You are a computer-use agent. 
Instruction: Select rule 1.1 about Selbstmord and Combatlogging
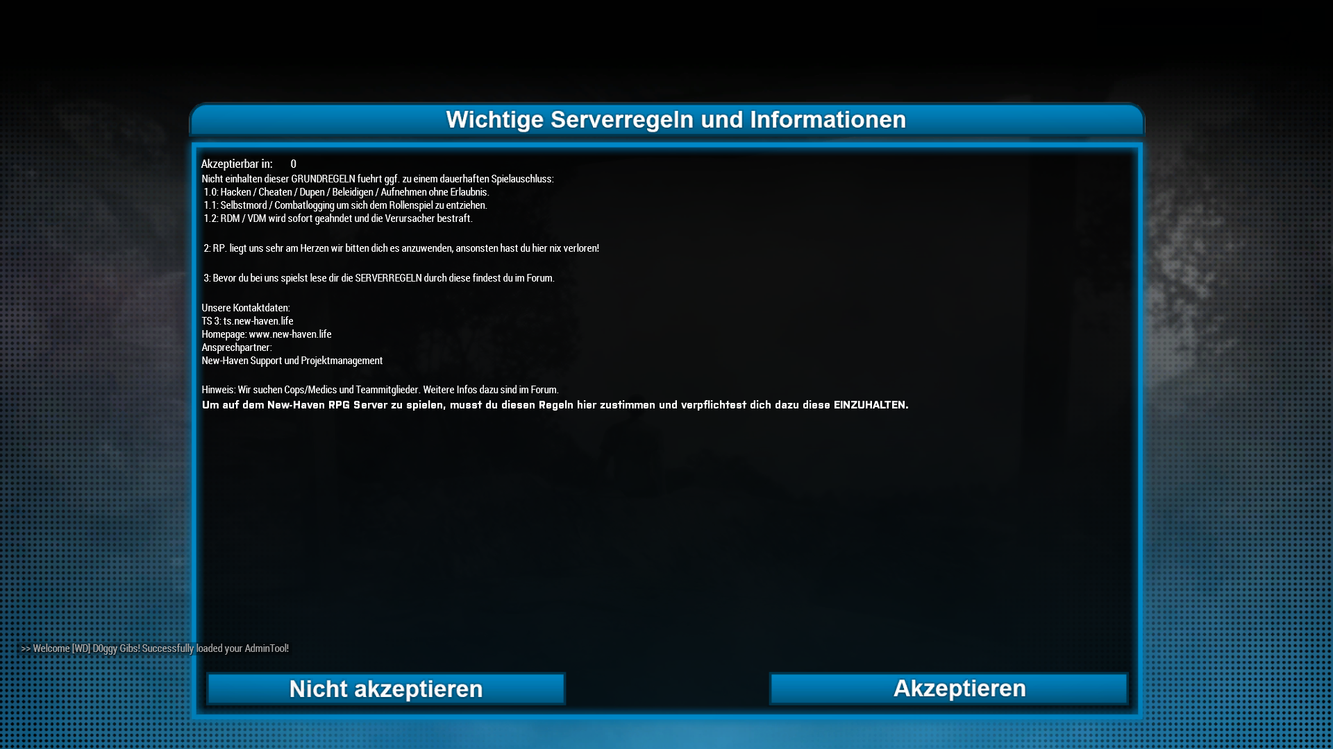(345, 205)
